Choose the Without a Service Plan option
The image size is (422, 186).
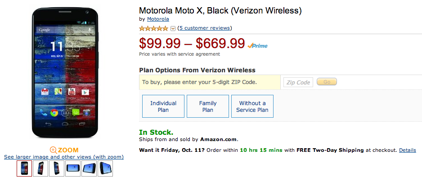[252, 106]
